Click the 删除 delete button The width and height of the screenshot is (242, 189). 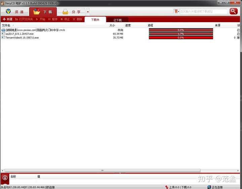pyautogui.click(x=77, y=19)
